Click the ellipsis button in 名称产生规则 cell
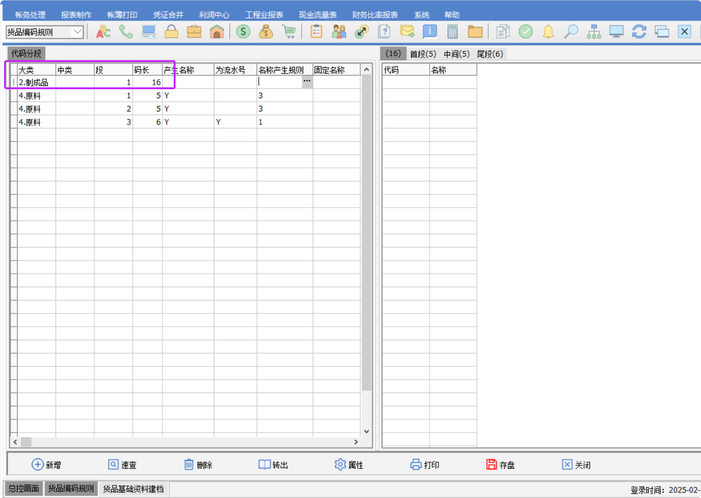 [307, 82]
